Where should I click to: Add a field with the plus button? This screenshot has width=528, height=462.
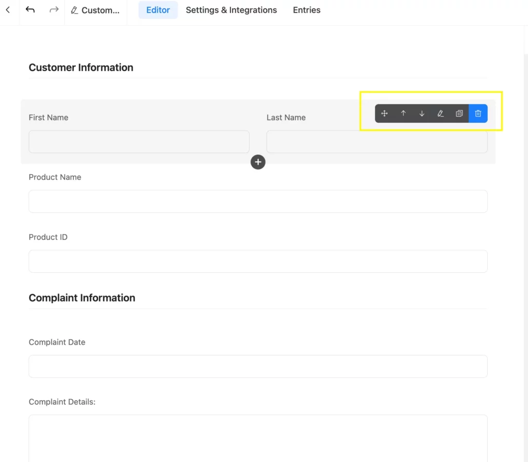click(x=258, y=162)
